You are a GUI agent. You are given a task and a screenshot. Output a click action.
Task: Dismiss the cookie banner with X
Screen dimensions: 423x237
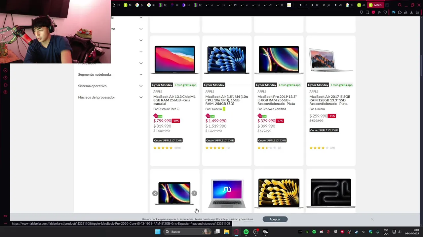coord(372,219)
